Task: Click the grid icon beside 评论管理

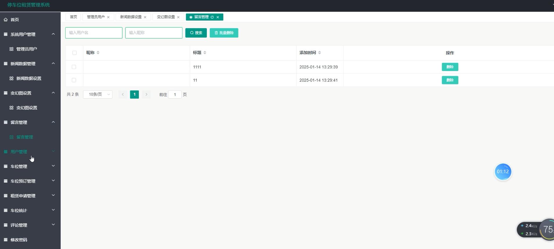Action: tap(6, 225)
